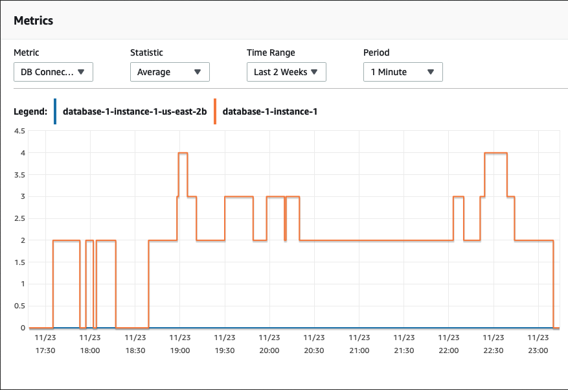Click the 4.5 label on the y-axis
The width and height of the screenshot is (568, 390).
point(19,131)
